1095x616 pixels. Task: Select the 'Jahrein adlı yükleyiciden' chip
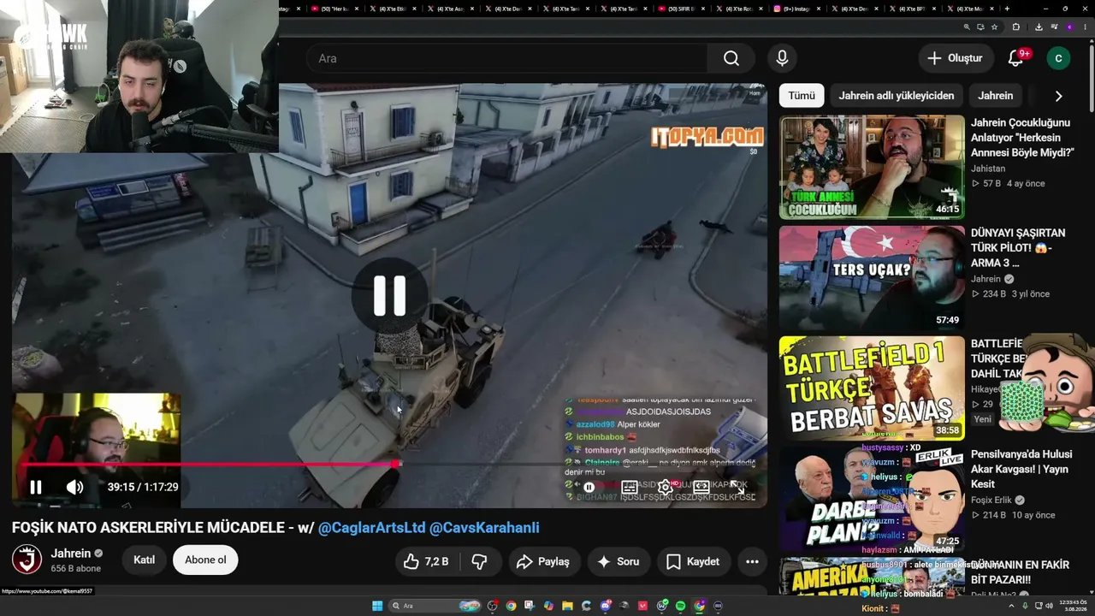896,96
